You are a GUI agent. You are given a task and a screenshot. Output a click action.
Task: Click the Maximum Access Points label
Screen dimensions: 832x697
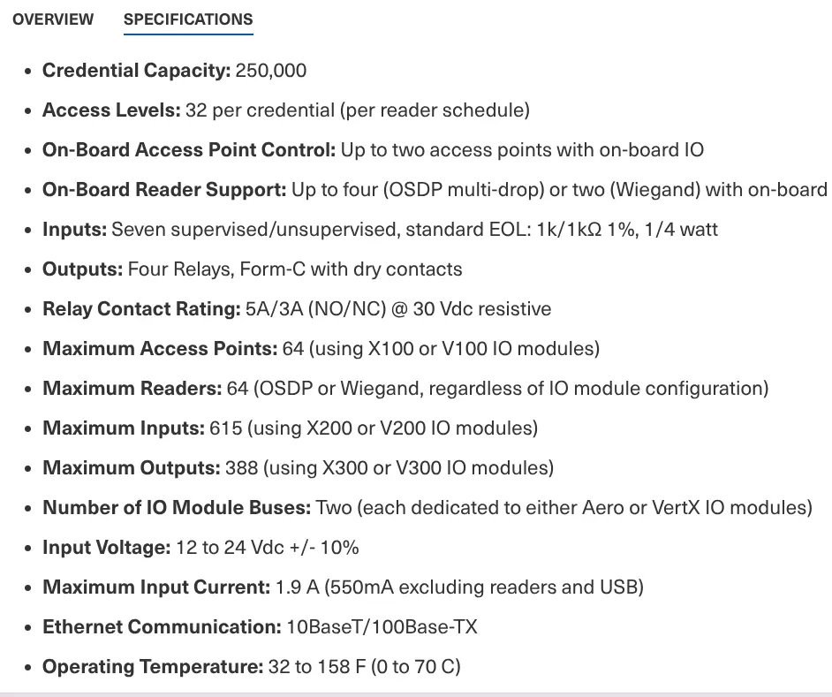(160, 349)
